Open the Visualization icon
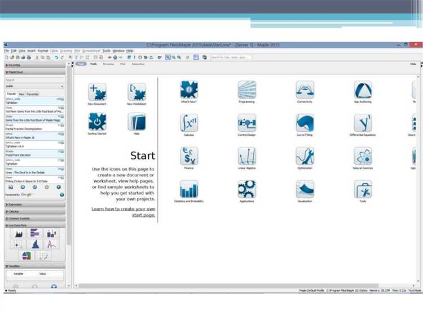The height and width of the screenshot is (316, 423). coord(305,189)
